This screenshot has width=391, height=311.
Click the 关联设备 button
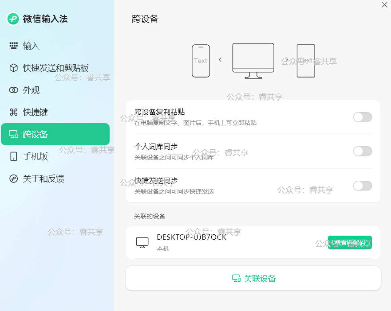coord(253,278)
